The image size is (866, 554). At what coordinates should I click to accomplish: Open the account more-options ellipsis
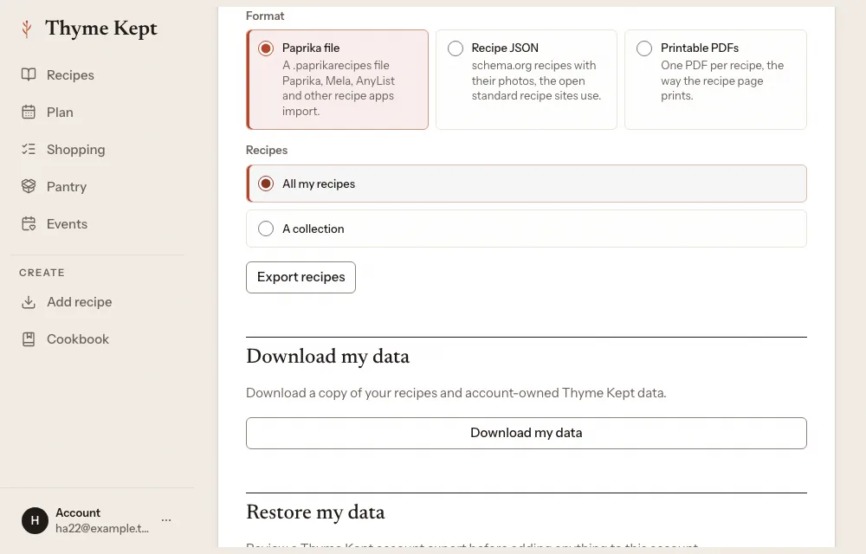click(x=166, y=519)
